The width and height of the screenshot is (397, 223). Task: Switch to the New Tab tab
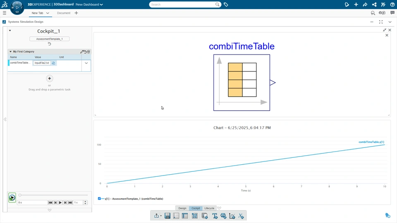coord(38,13)
